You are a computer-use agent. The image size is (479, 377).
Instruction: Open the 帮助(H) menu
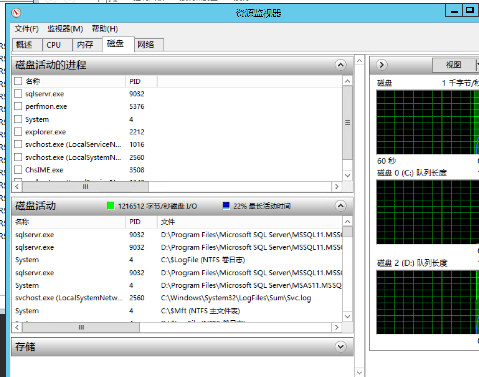point(105,29)
